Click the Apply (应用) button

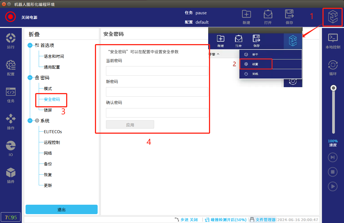pyautogui.click(x=130, y=125)
